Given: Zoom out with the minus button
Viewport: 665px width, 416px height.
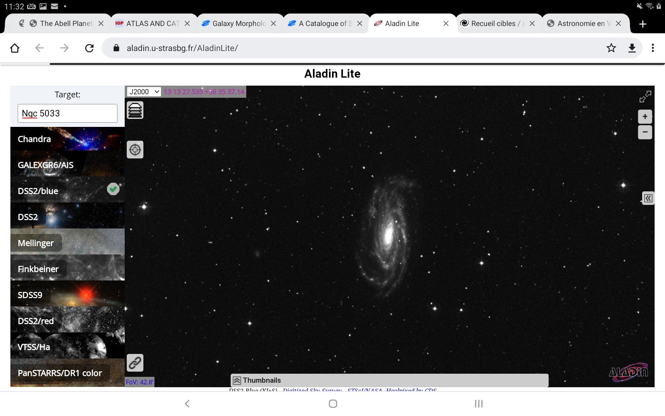Looking at the screenshot, I should (x=645, y=132).
